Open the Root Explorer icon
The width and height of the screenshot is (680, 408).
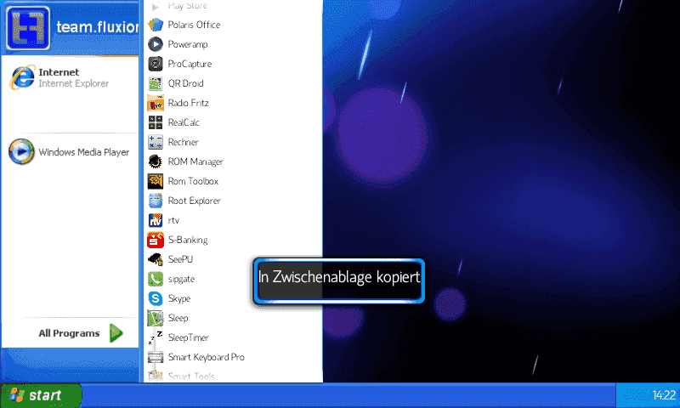pos(156,201)
